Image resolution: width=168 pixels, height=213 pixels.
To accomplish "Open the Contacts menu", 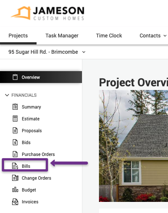I will pyautogui.click(x=153, y=36).
